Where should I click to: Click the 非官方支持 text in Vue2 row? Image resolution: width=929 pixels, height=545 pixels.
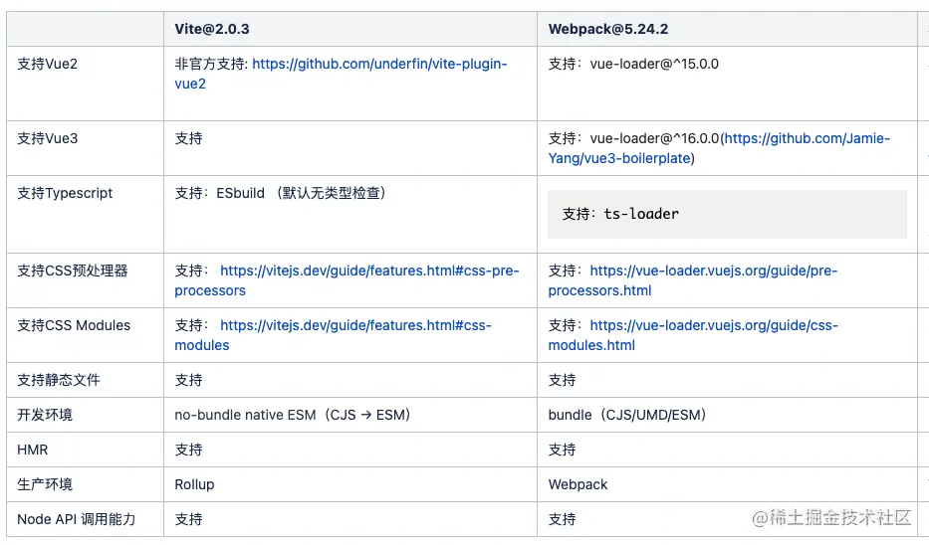coord(211,64)
